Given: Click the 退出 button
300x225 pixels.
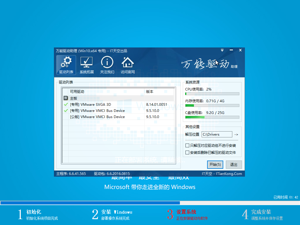Looking at the screenshot, I should [233, 165].
